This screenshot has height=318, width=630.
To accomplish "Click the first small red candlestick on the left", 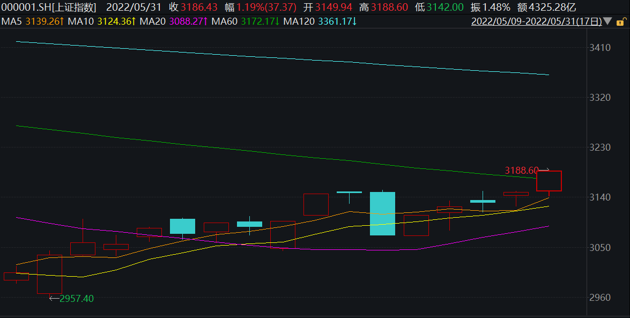I will coord(16,276).
